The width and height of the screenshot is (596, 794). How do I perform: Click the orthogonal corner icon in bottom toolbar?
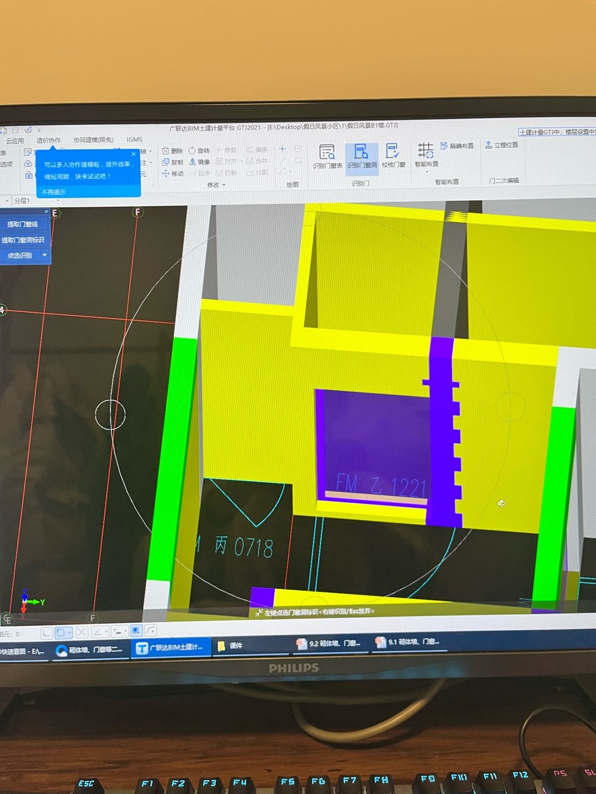click(x=46, y=633)
